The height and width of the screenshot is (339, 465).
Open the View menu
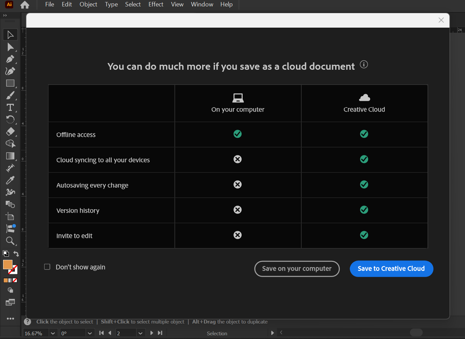coord(177,4)
